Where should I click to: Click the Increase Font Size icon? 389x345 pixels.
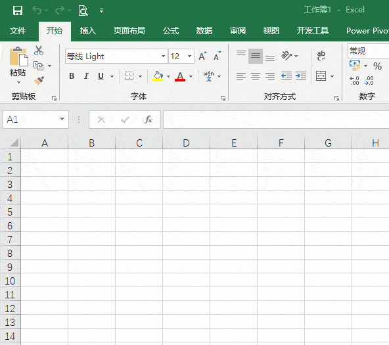click(202, 56)
